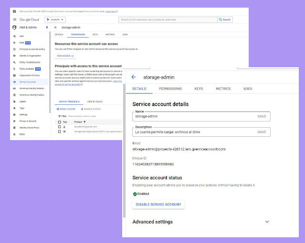The height and width of the screenshot is (243, 305).
Task: Click the filter property name input
Action: click(82, 116)
